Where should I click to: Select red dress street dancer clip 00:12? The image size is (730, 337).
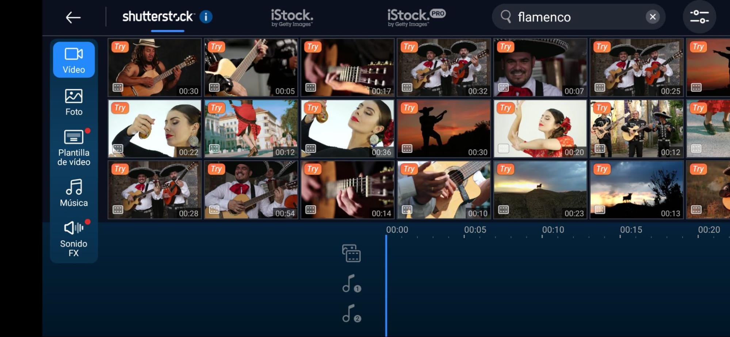[x=251, y=129]
